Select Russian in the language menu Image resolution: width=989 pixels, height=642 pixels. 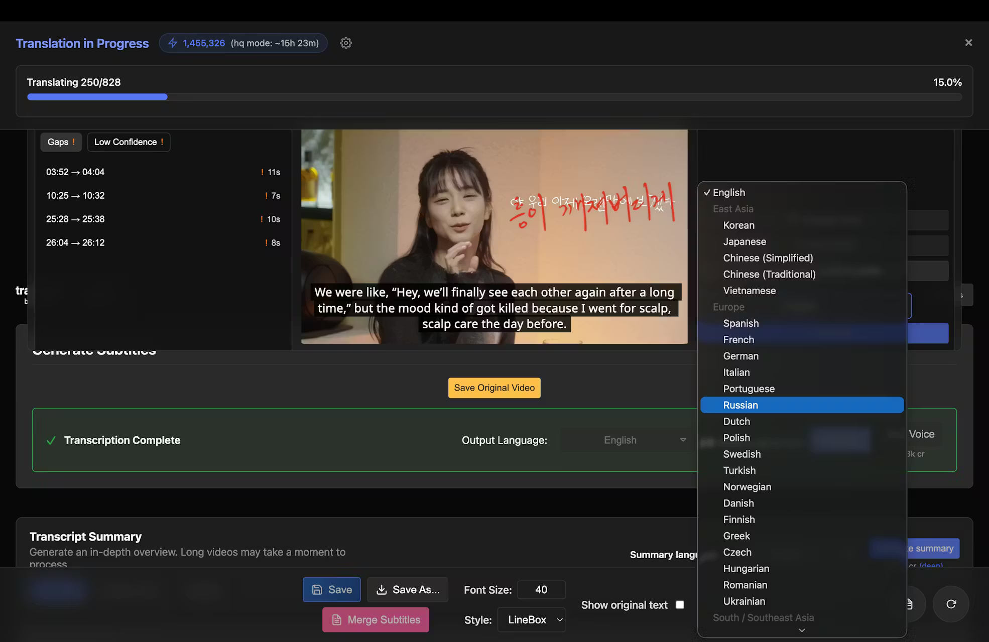[x=740, y=405]
